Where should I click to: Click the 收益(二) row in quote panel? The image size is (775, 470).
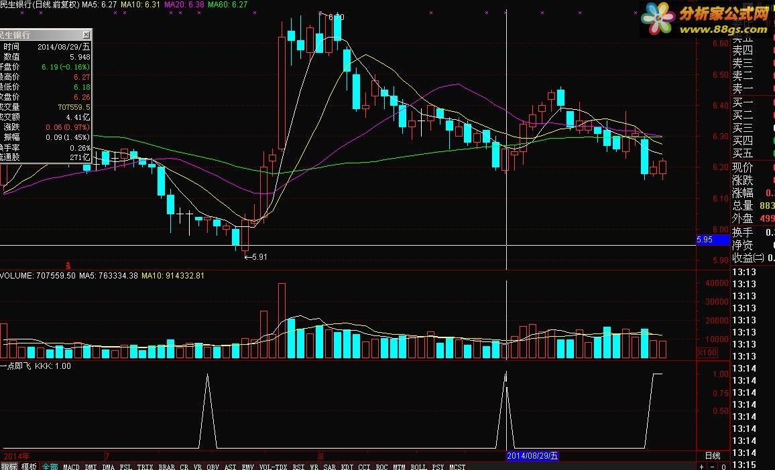click(x=753, y=258)
